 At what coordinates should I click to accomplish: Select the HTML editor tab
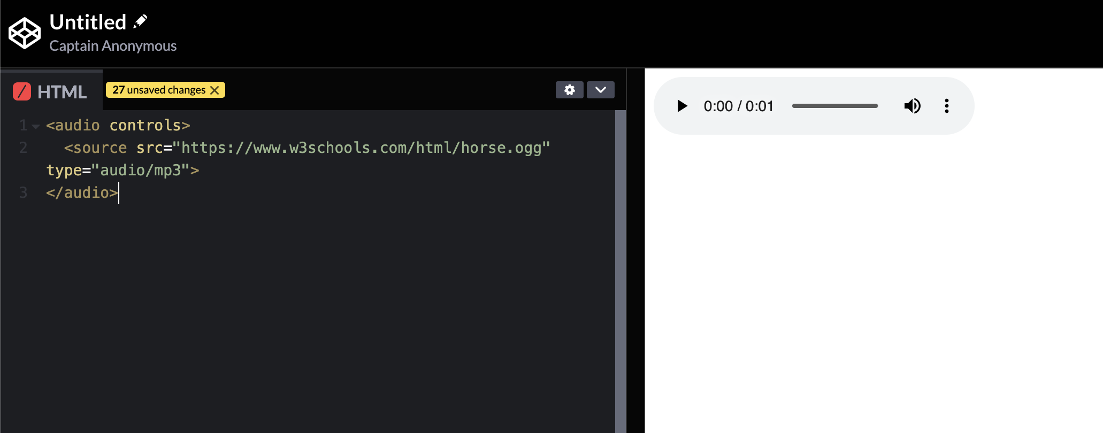click(x=51, y=91)
